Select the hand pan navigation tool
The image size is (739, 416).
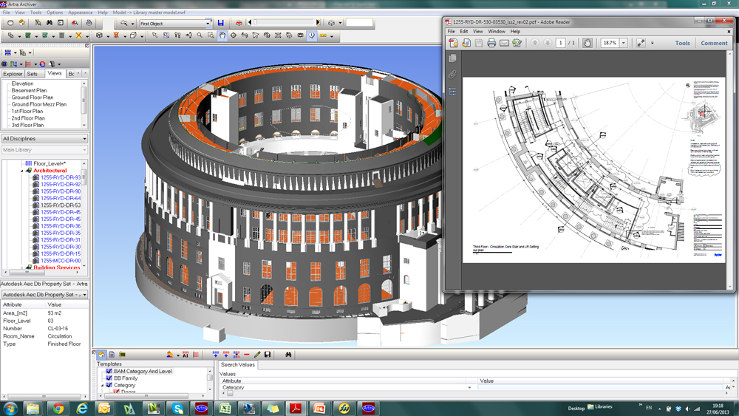coord(222,35)
